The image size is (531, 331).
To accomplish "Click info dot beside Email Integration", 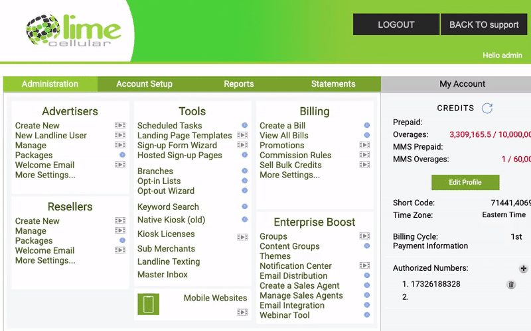I will click(x=367, y=305).
